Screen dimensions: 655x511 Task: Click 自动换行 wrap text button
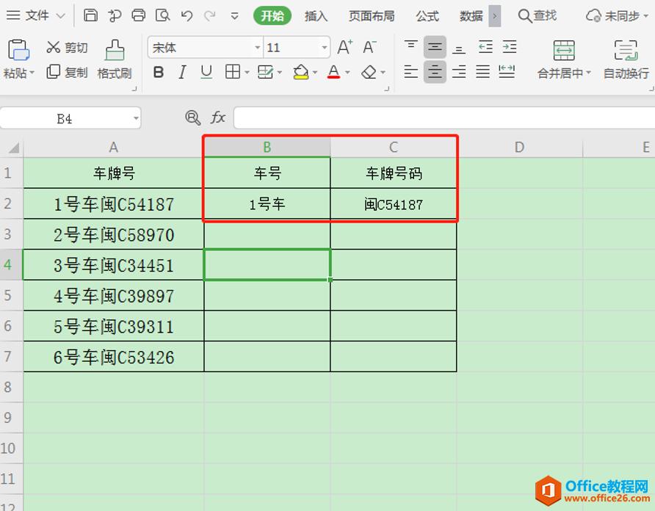click(626, 59)
